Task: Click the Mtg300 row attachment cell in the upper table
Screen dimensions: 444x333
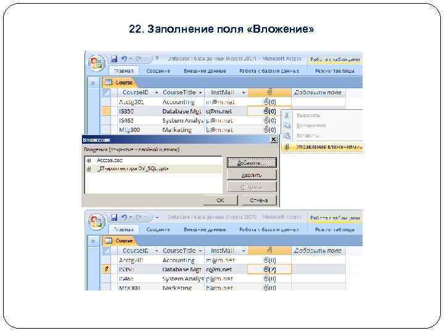Action: coord(269,129)
